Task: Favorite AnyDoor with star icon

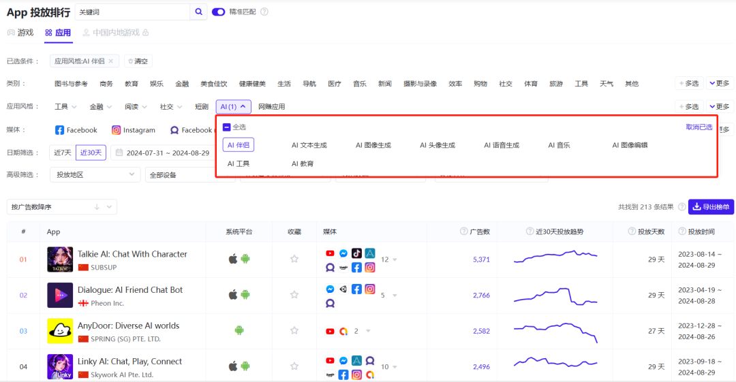Action: tap(294, 330)
